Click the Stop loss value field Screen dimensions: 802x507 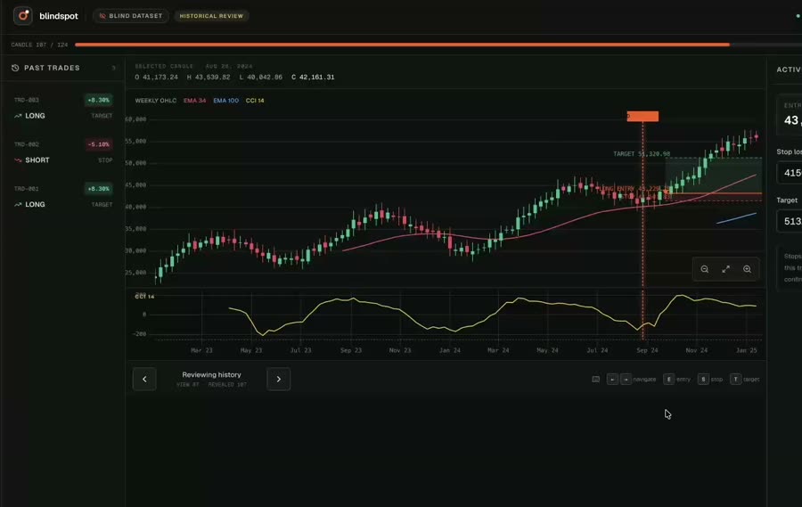point(790,173)
